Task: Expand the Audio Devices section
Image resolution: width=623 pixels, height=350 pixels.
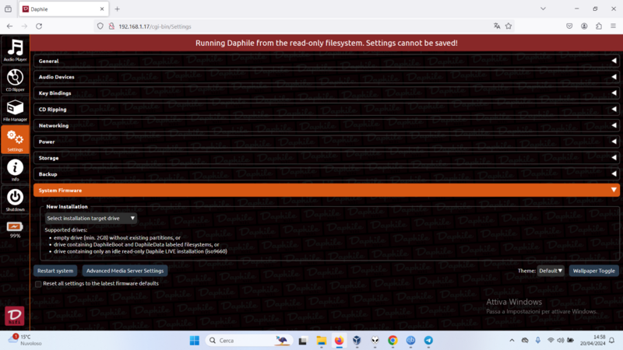Action: pyautogui.click(x=326, y=77)
